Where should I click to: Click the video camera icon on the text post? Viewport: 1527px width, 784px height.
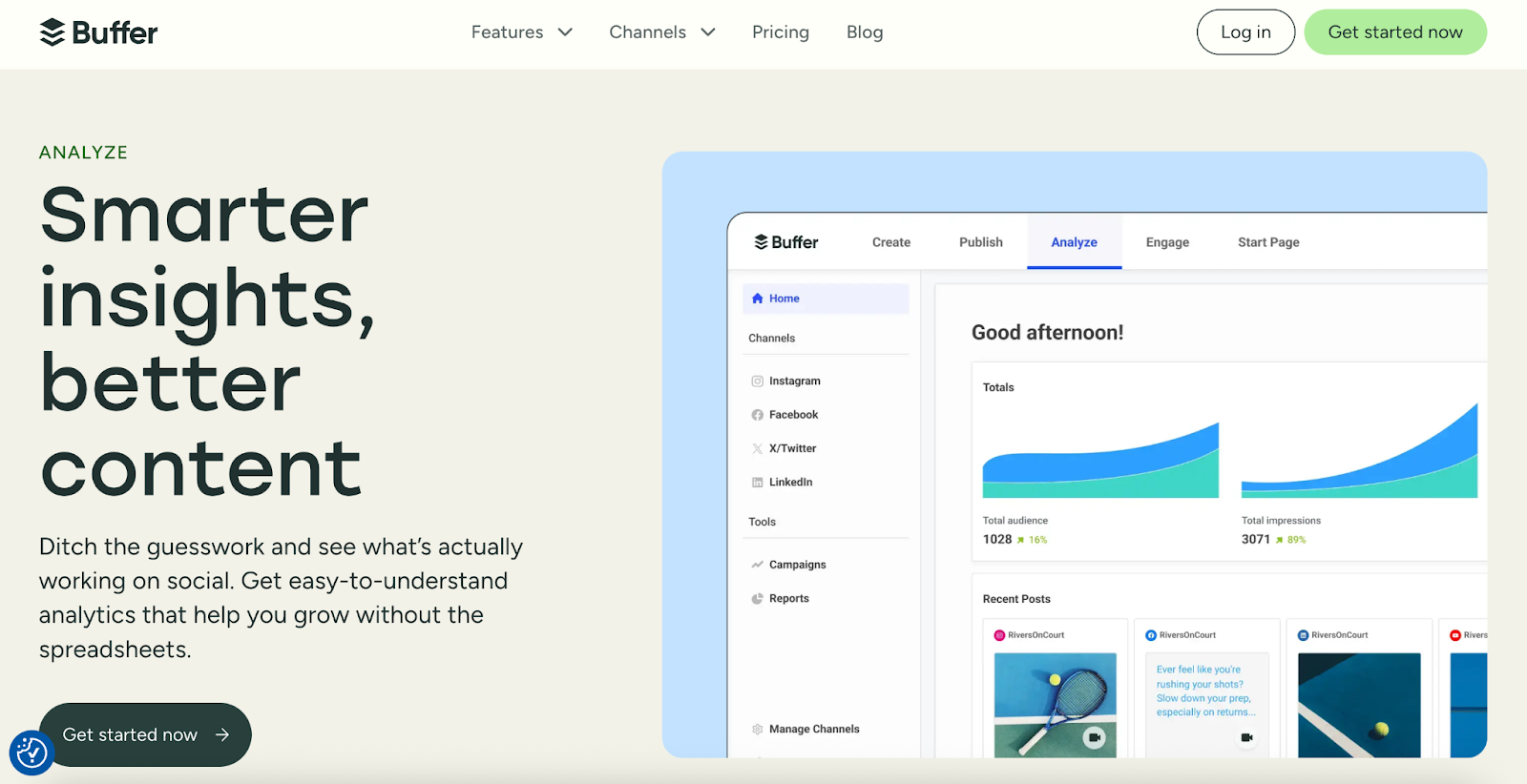[1246, 737]
